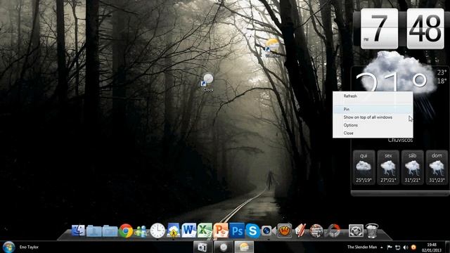This screenshot has width=450, height=253.
Task: Launch Photoshop from the dock
Action: [237, 231]
